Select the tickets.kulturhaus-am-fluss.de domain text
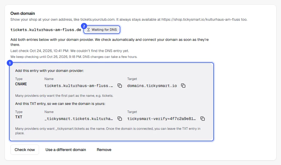The image size is (281, 165). [46, 30]
